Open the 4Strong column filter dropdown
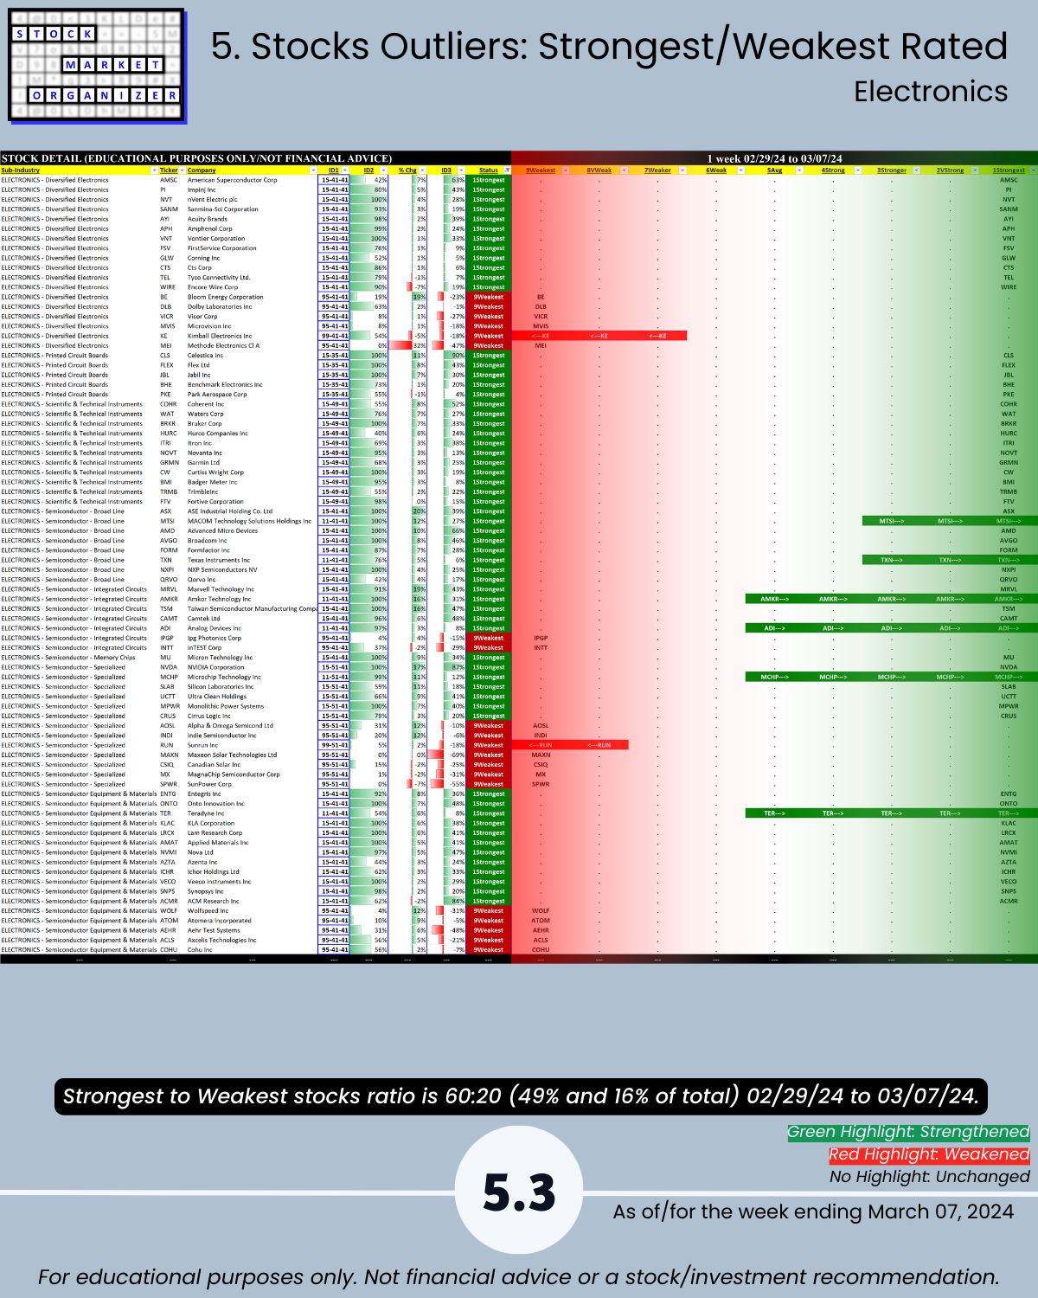This screenshot has height=1298, width=1038. coord(857,170)
